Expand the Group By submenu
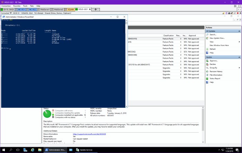The image size is (242, 153). click(239, 68)
